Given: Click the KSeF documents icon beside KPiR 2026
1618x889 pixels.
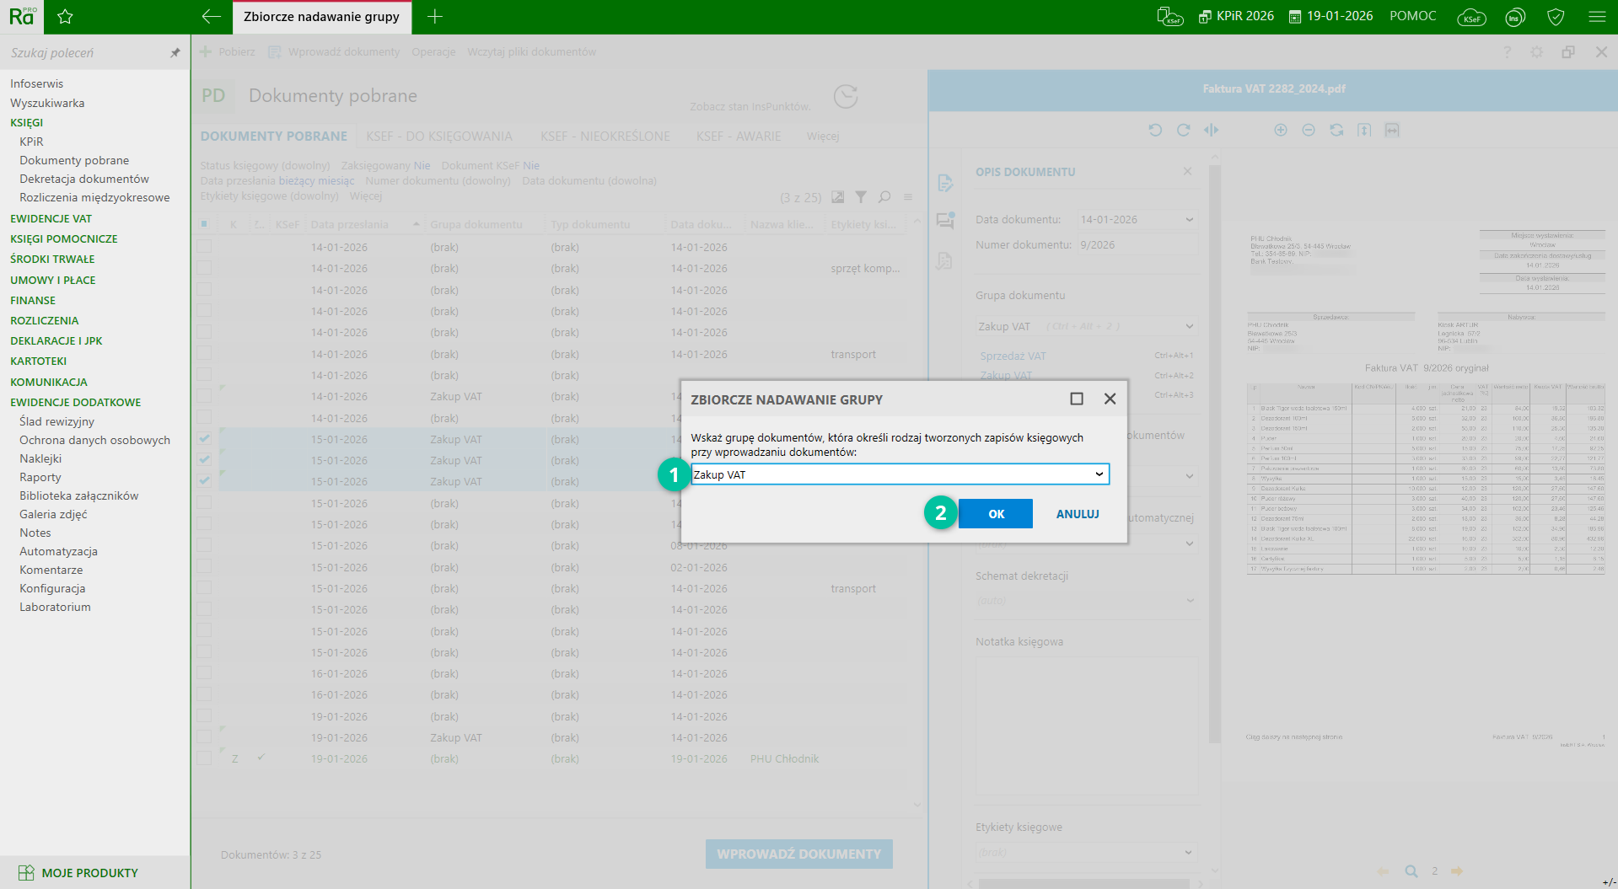Looking at the screenshot, I should tap(1169, 17).
